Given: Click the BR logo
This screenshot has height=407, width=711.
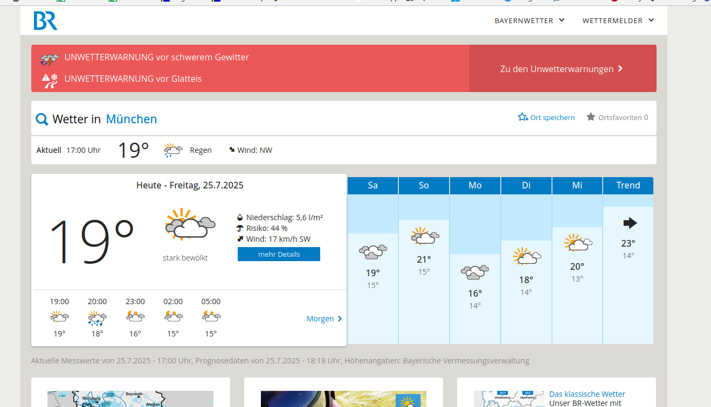Looking at the screenshot, I should point(45,20).
